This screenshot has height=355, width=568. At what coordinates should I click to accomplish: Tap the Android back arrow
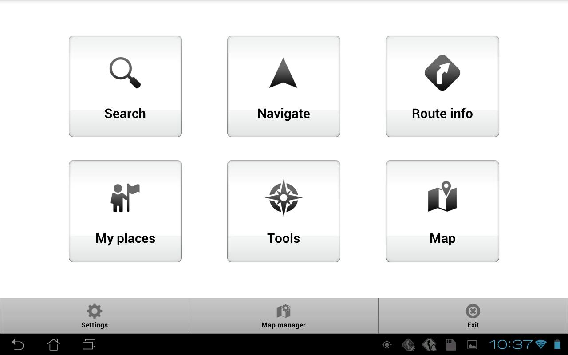click(x=18, y=344)
